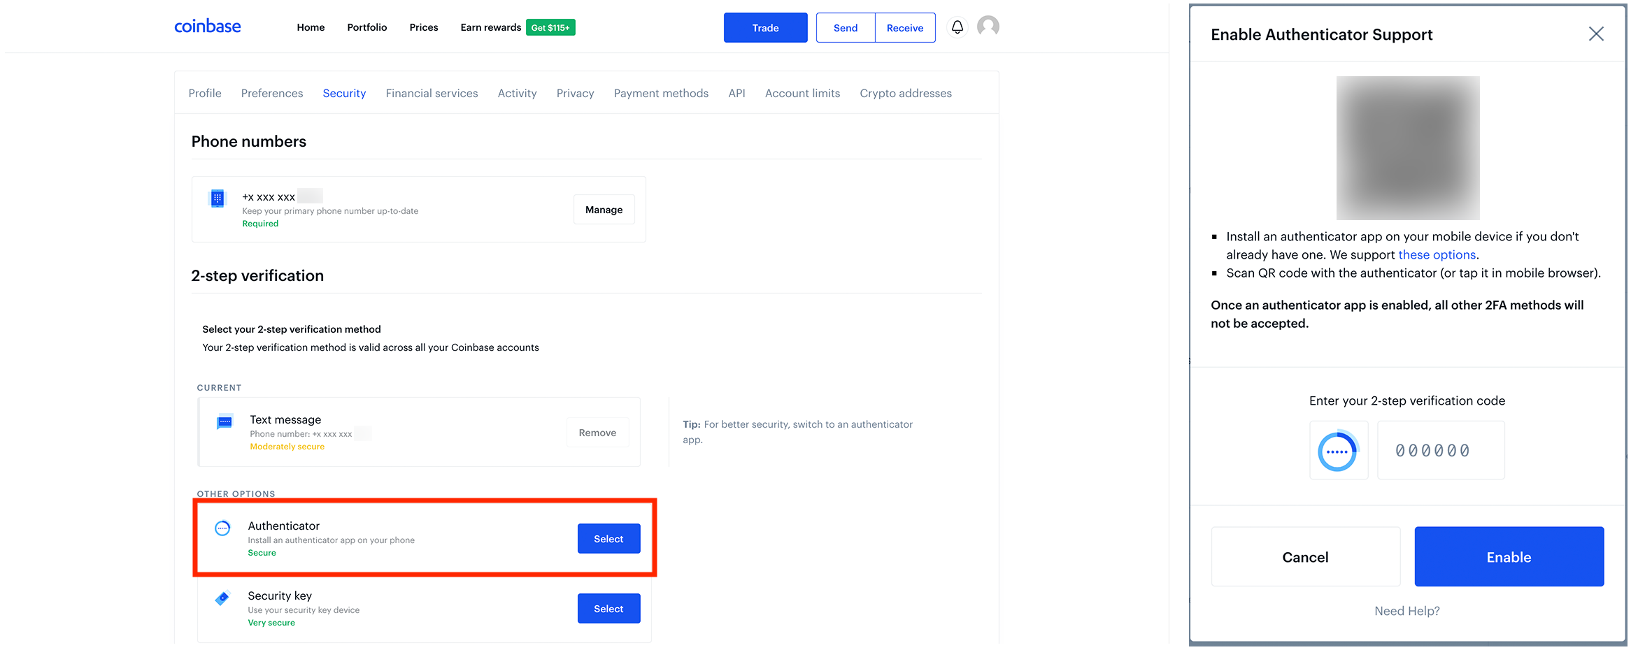Click Select for the Authenticator option
The image size is (1631, 650).
click(609, 539)
